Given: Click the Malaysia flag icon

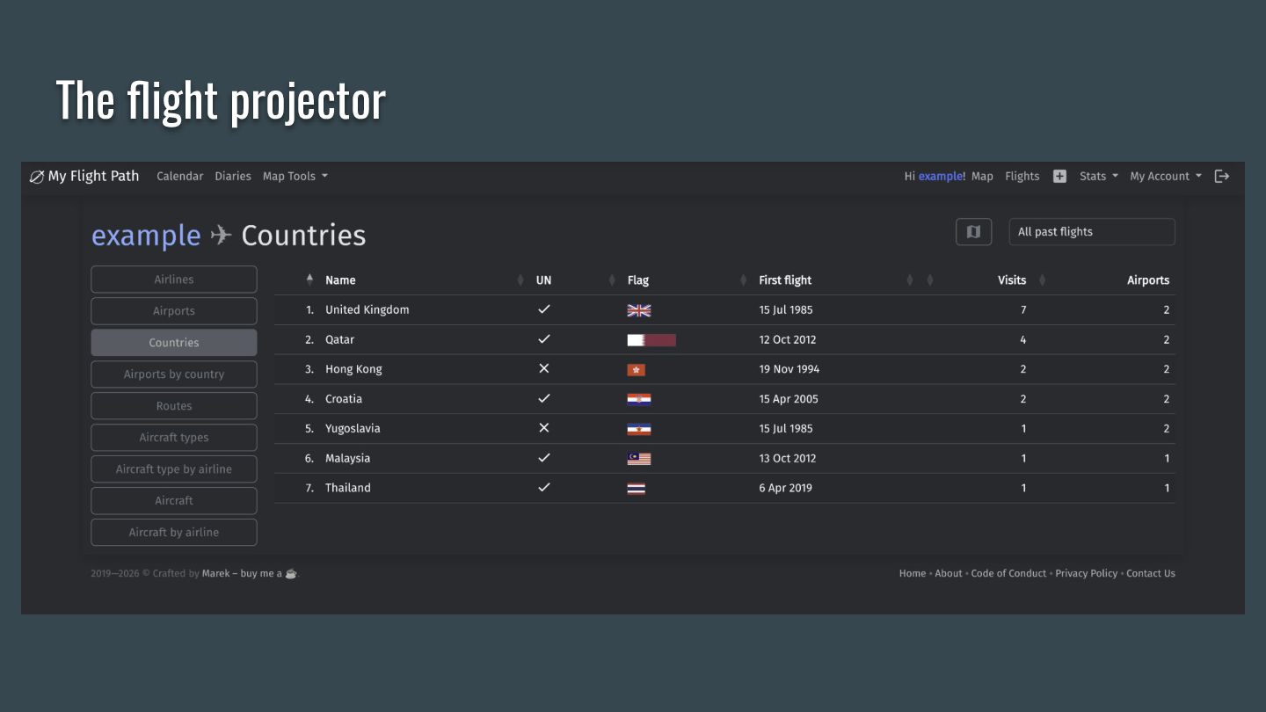Looking at the screenshot, I should coord(639,459).
